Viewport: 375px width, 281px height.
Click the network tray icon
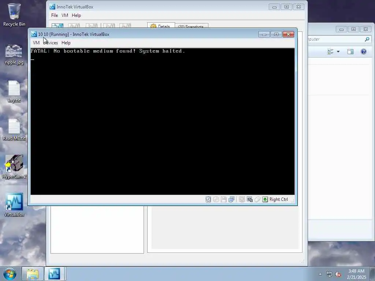click(329, 274)
